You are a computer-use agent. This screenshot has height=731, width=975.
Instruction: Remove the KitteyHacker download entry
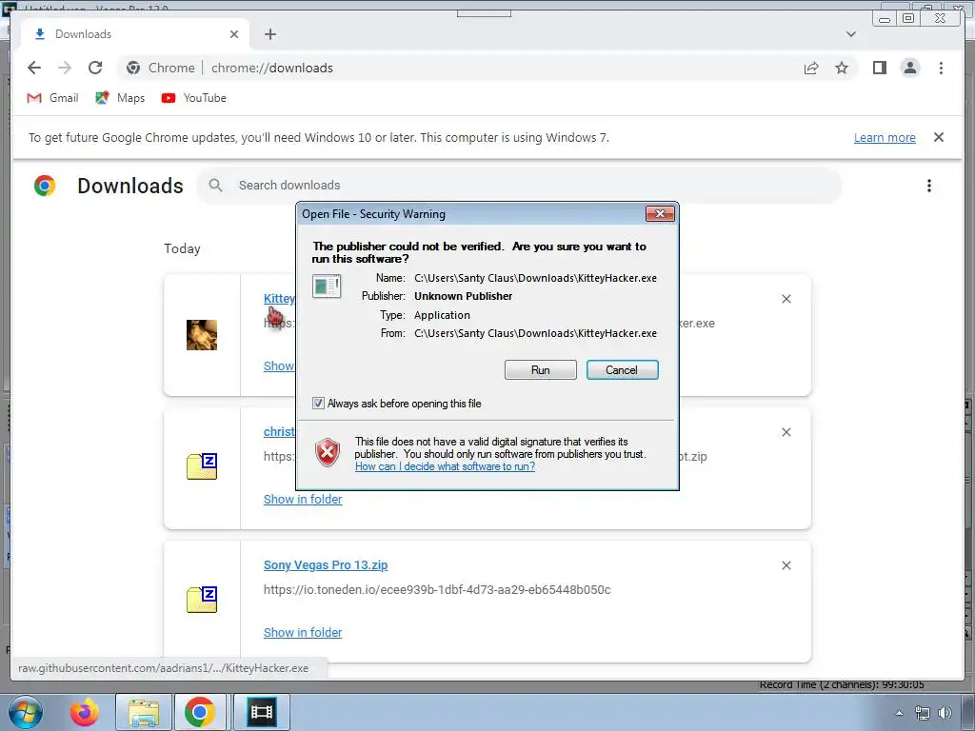pyautogui.click(x=786, y=299)
